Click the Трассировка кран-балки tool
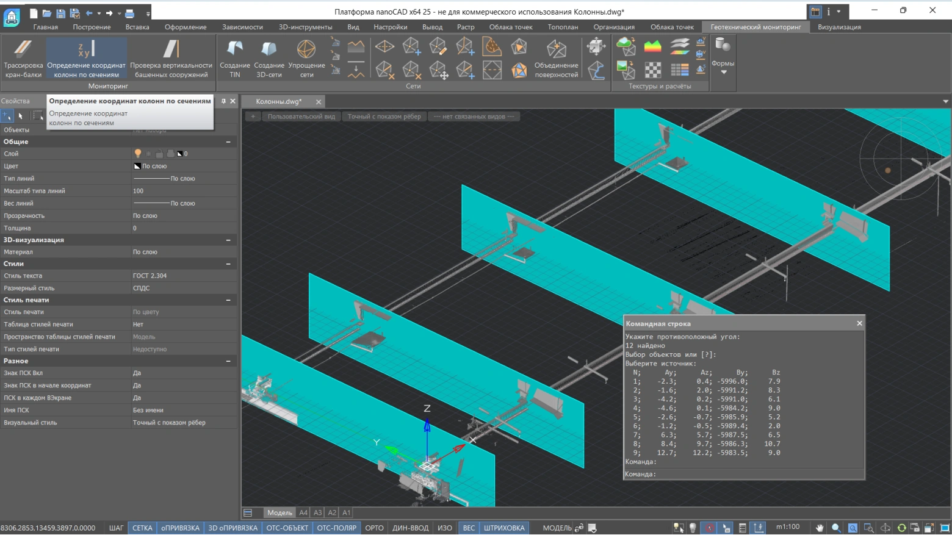 (x=23, y=59)
